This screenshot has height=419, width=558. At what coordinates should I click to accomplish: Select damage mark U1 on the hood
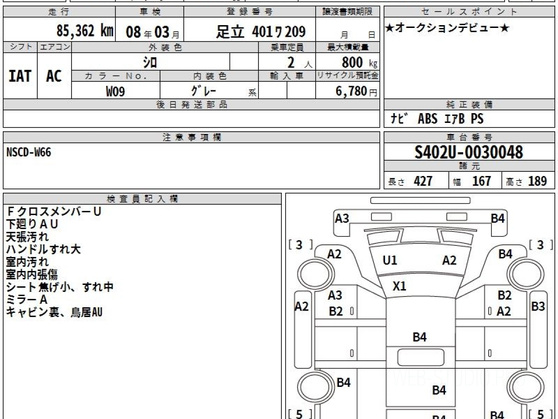[x=390, y=261]
